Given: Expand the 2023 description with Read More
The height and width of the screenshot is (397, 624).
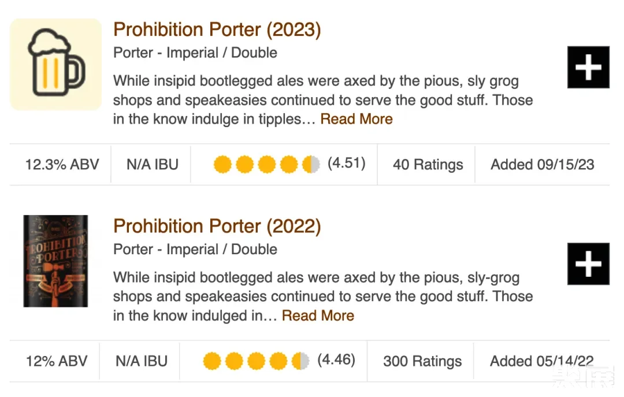Looking at the screenshot, I should 356,119.
